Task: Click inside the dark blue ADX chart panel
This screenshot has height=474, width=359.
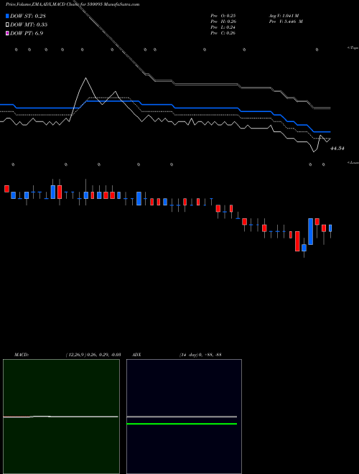Action: click(184, 417)
